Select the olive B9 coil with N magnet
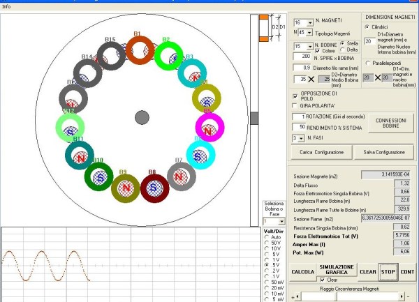This screenshot has width=419, height=302. (x=126, y=188)
